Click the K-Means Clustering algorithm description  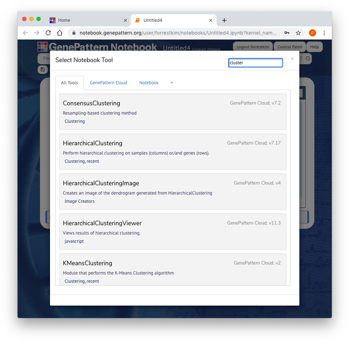(x=118, y=273)
